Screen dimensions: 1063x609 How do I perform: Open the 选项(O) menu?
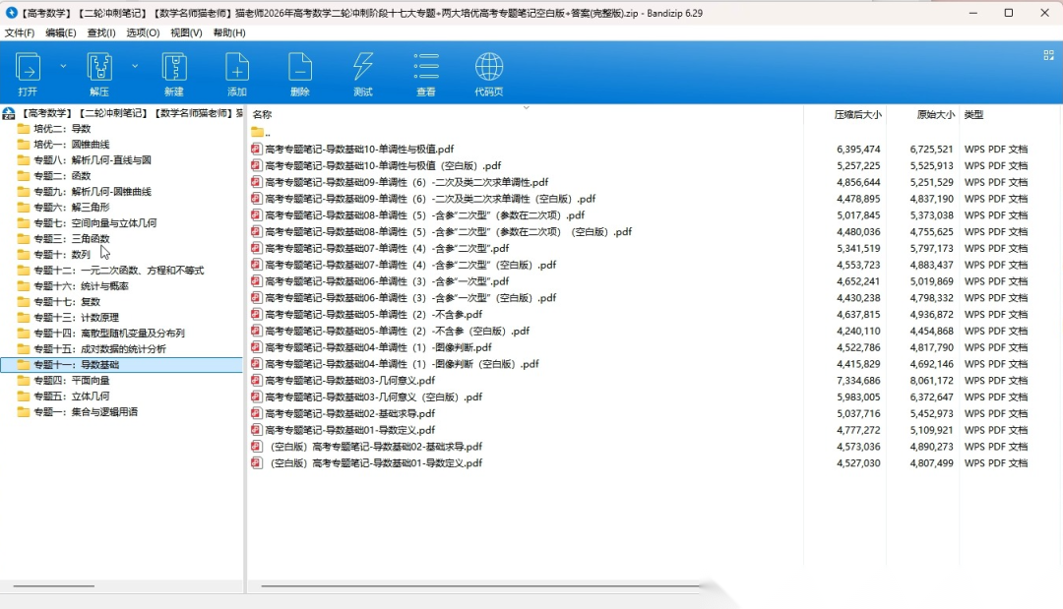(143, 32)
